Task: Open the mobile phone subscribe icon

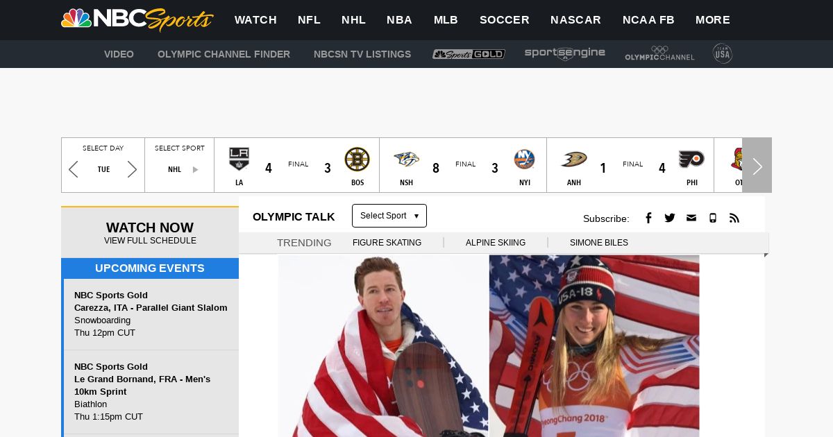Action: [713, 218]
